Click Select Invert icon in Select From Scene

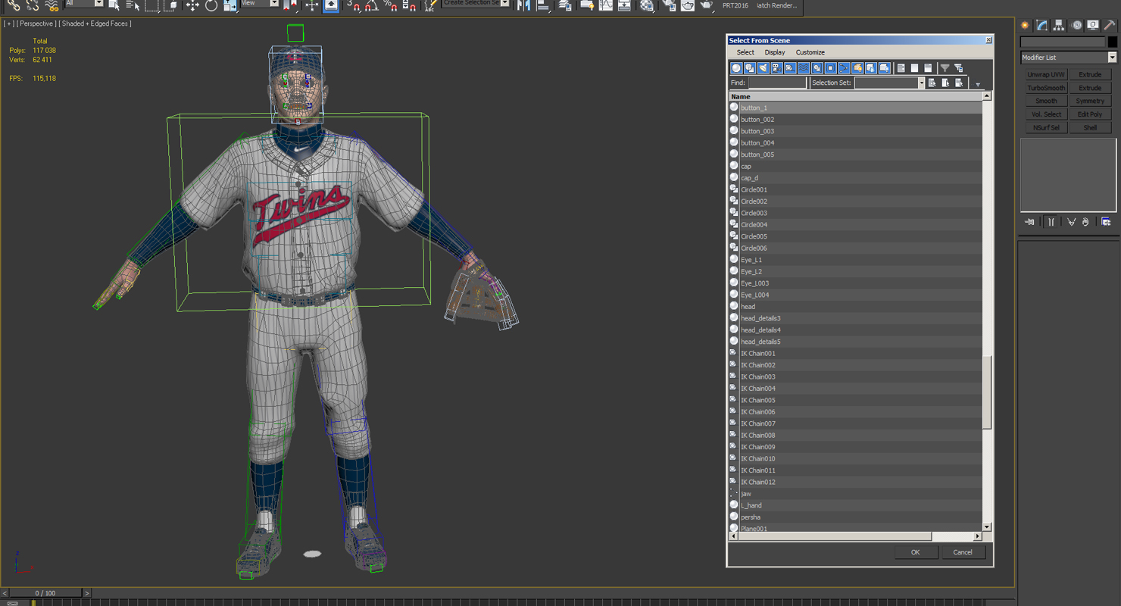tap(928, 68)
